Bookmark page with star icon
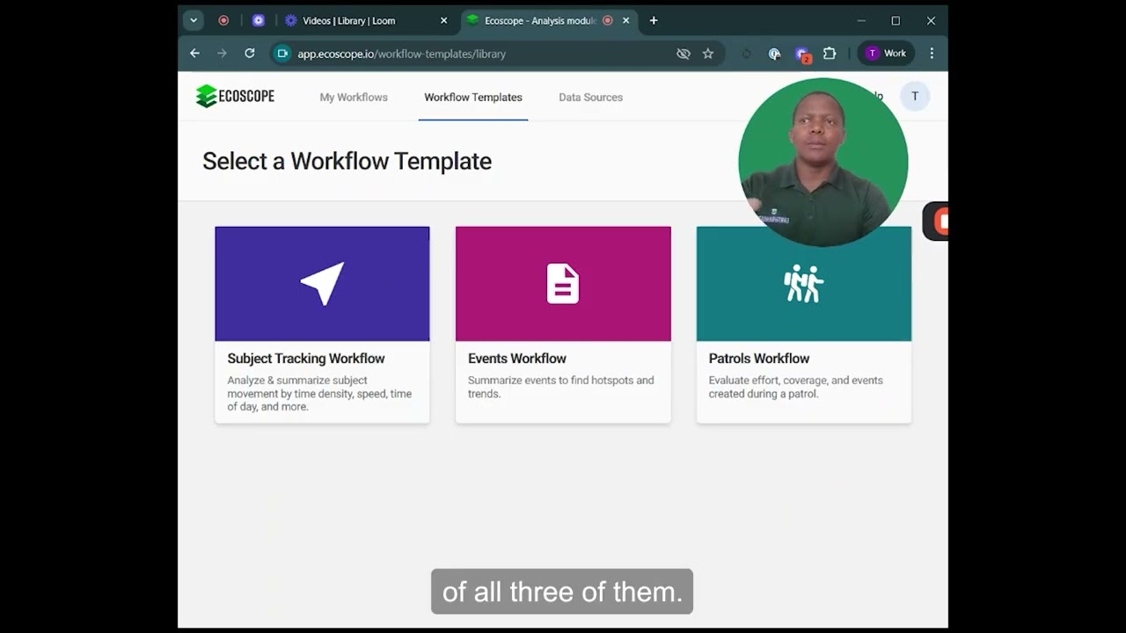Screen dimensions: 1126x633 pyautogui.click(x=708, y=54)
